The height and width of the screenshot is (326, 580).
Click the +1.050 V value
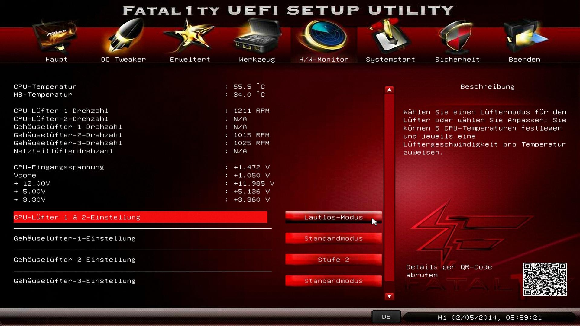(x=251, y=175)
